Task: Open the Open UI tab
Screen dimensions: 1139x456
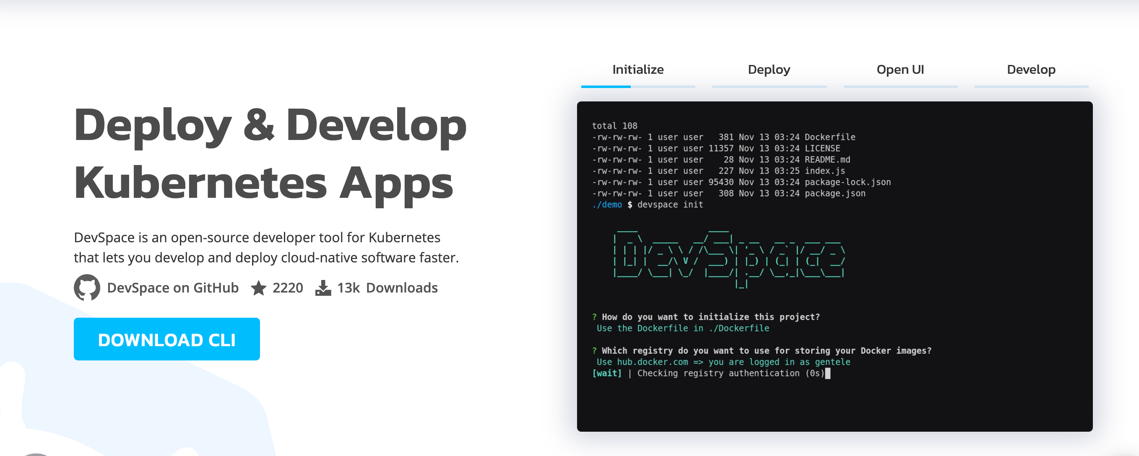Action: click(900, 70)
